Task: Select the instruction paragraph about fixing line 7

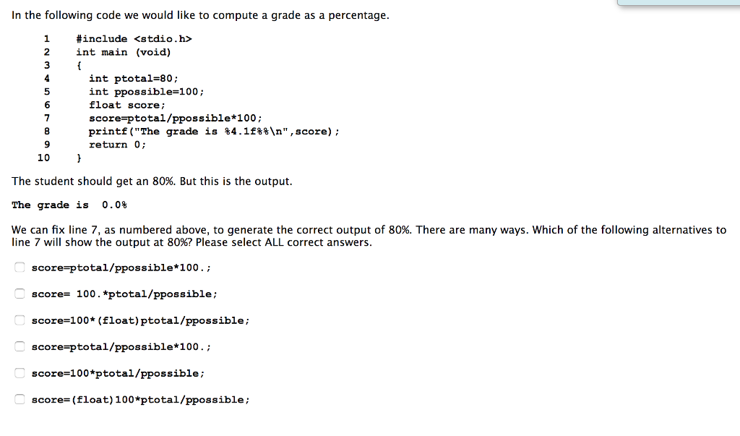Action: pos(369,236)
